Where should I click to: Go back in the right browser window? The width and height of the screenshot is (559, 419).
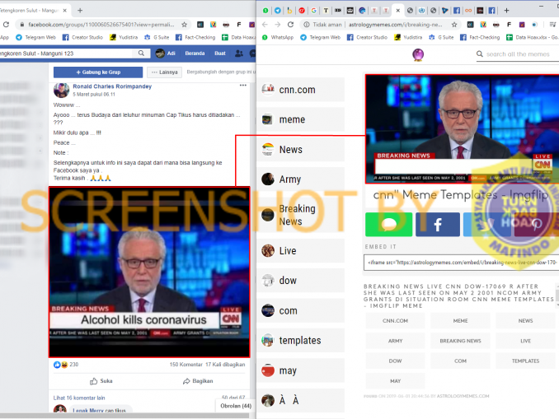(x=265, y=25)
